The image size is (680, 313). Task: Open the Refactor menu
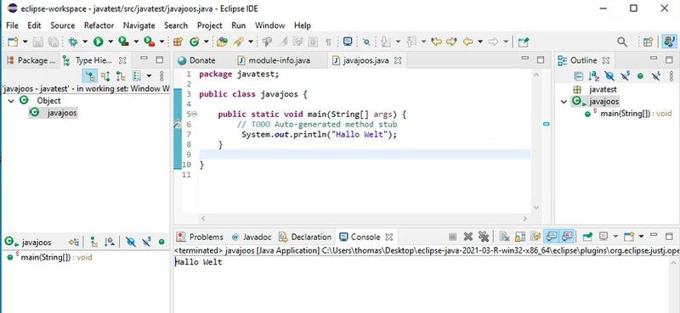point(99,25)
